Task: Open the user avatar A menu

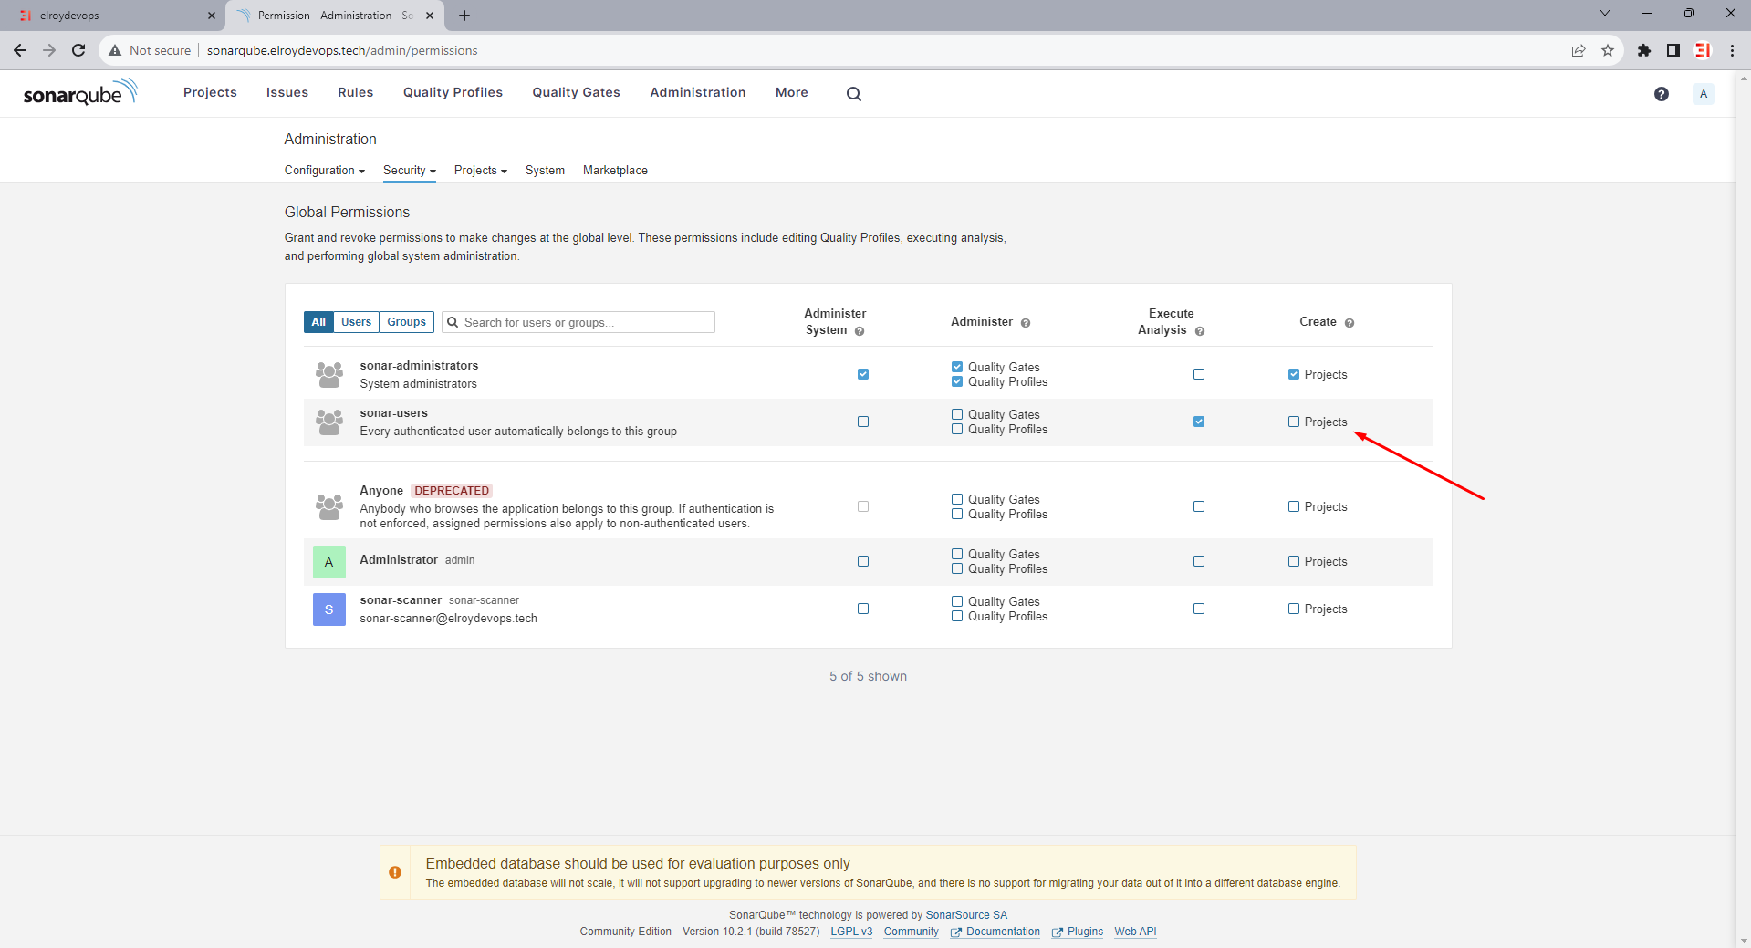Action: 1703,94
